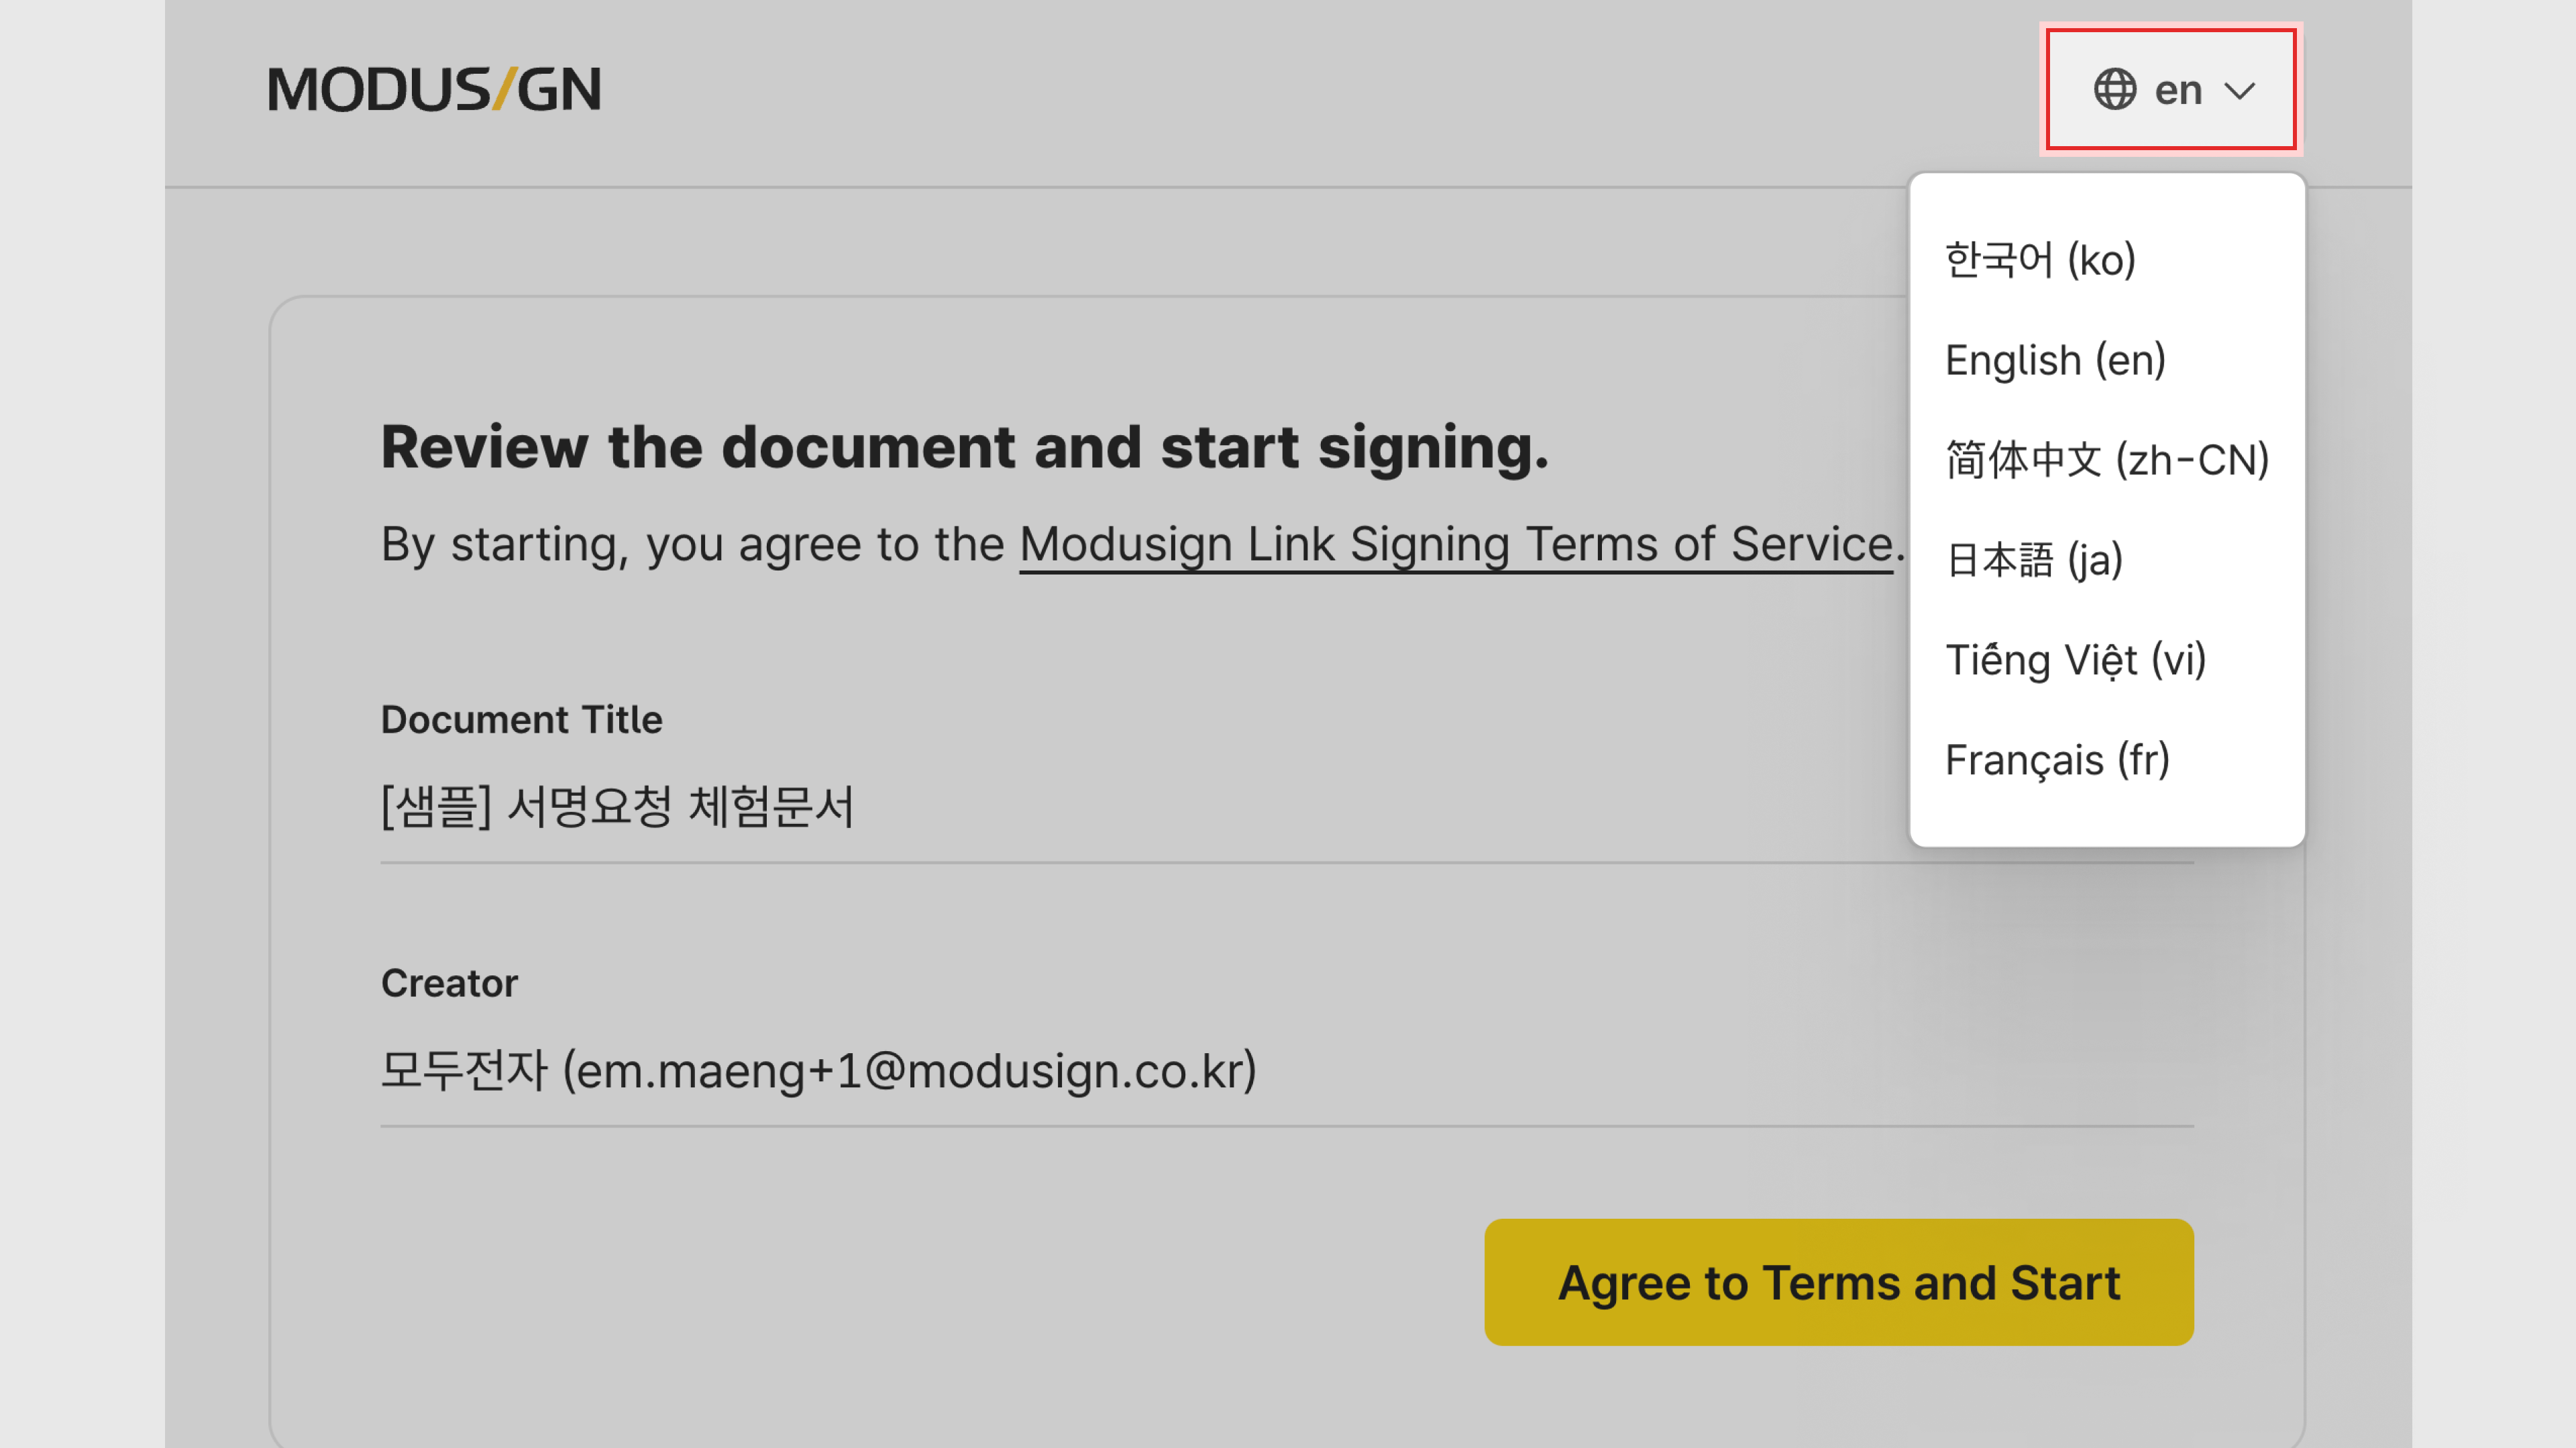Collapse the language menu via chevron arrow

[x=2240, y=91]
